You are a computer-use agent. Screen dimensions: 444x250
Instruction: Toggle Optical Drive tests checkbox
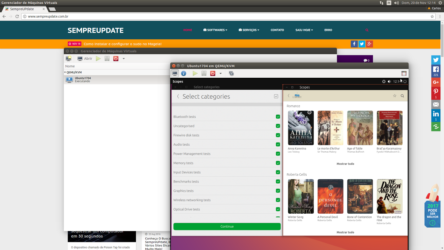point(278,209)
